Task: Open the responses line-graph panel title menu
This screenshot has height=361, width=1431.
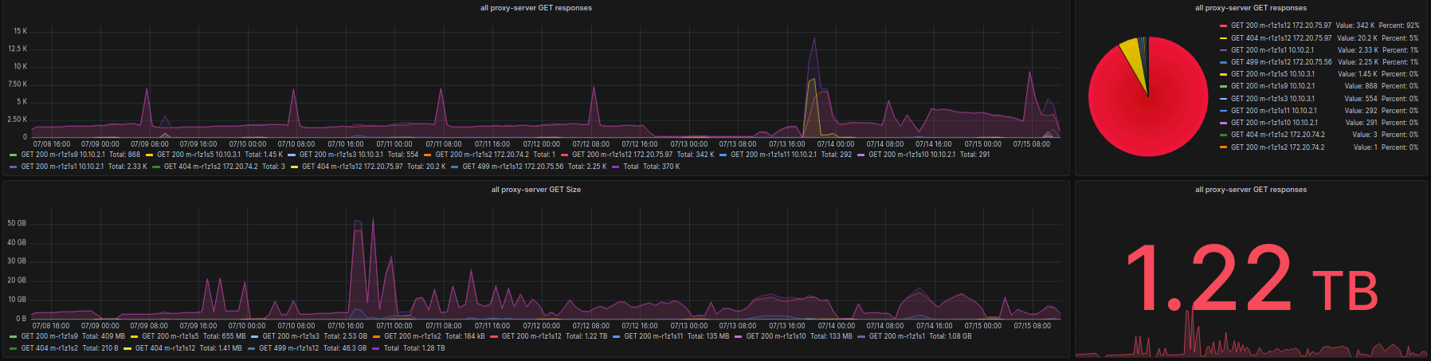Action: click(x=535, y=8)
